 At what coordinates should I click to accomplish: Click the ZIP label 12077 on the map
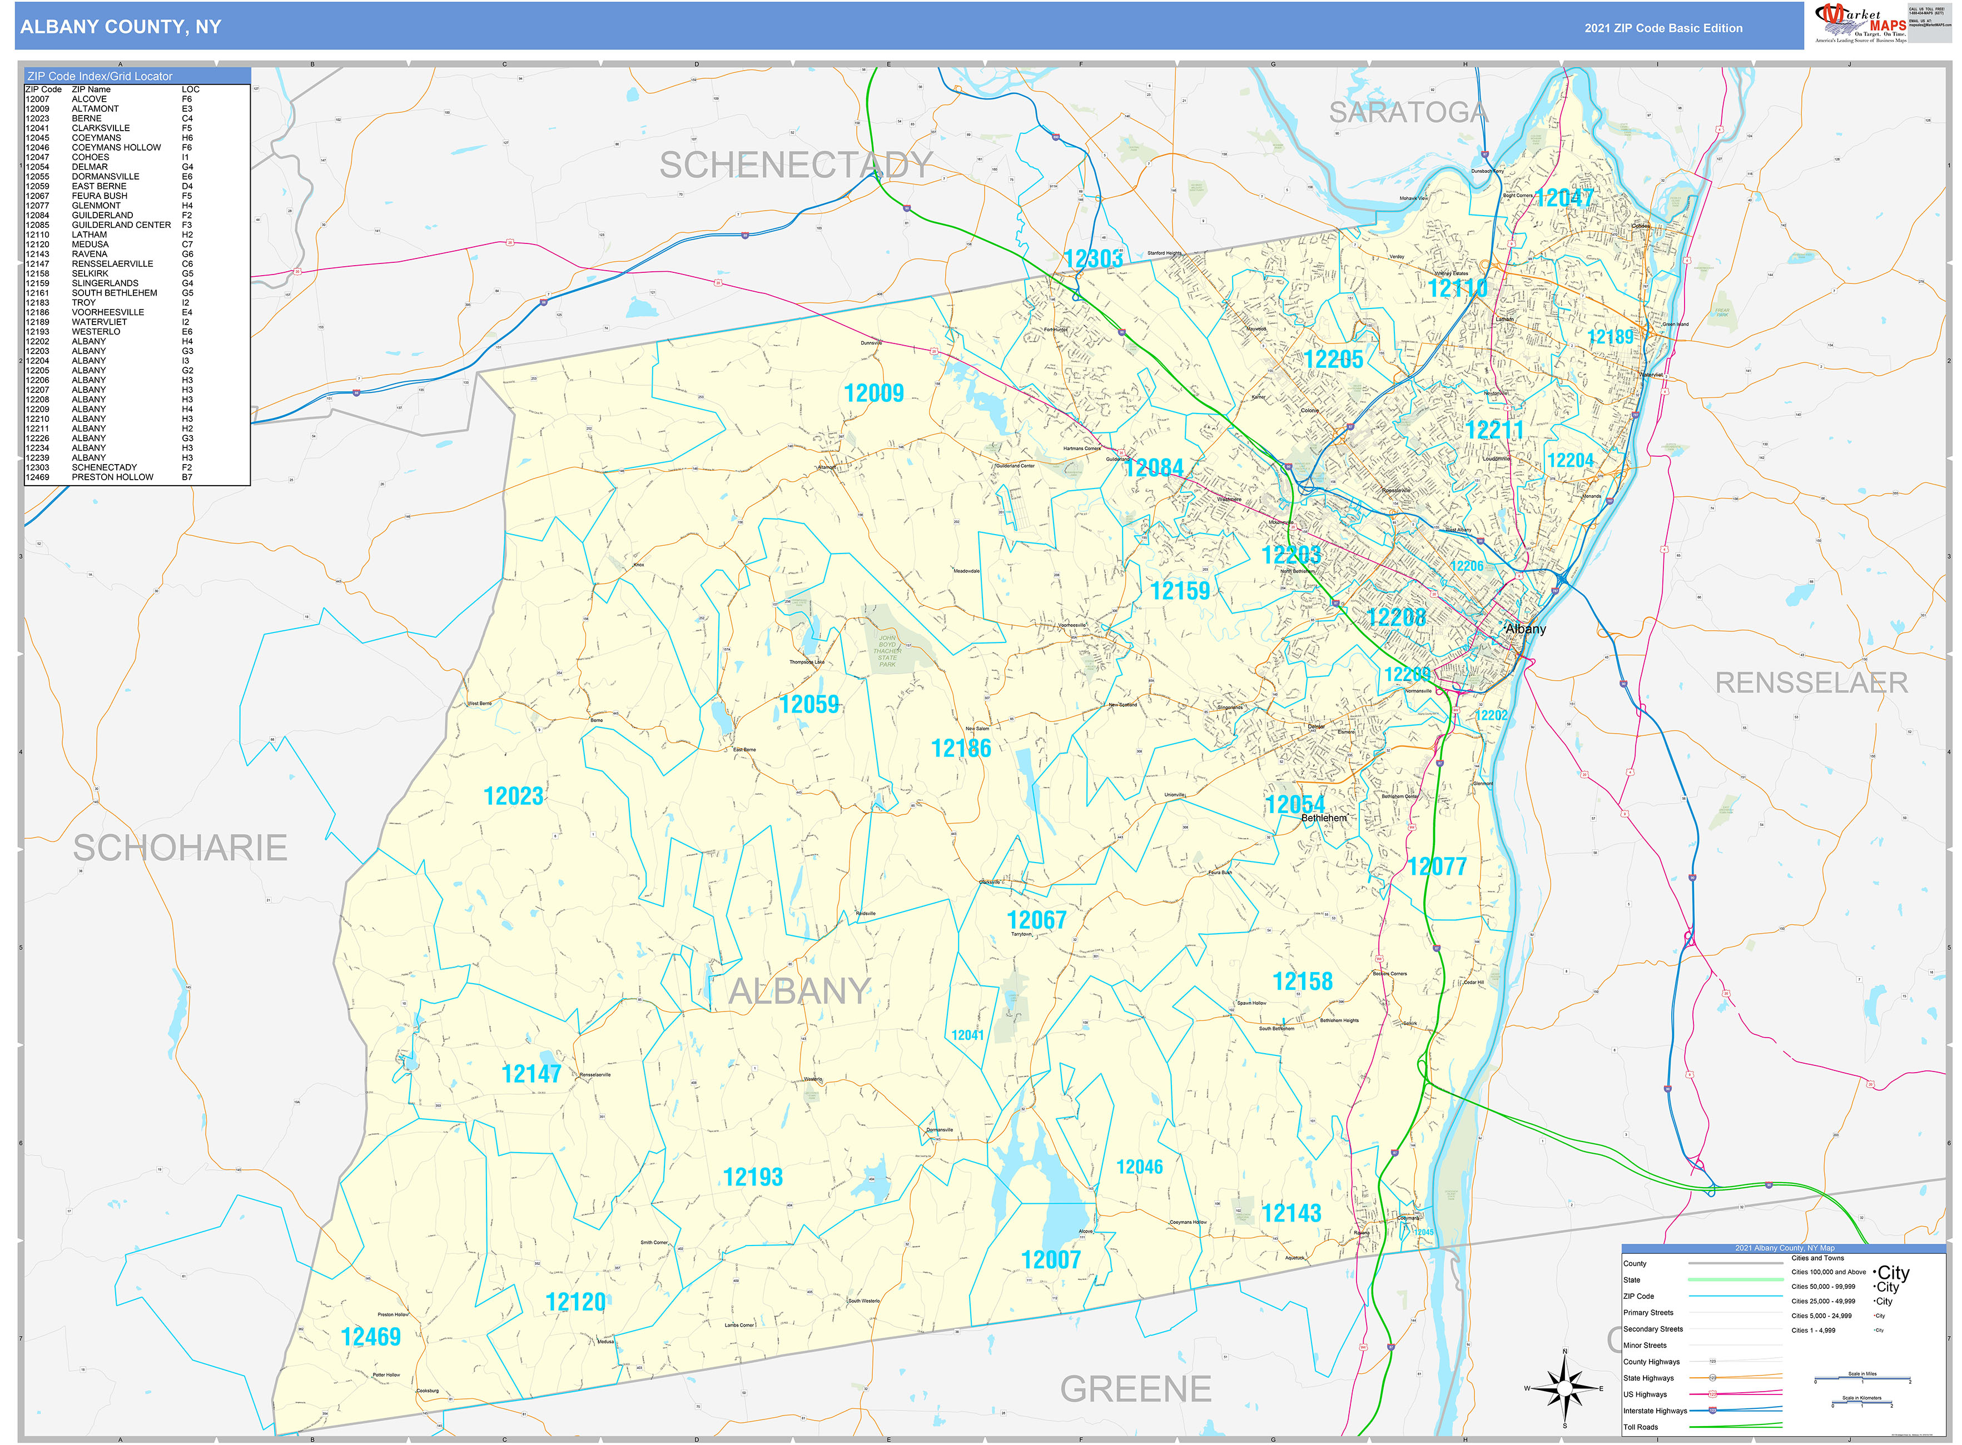[1437, 867]
